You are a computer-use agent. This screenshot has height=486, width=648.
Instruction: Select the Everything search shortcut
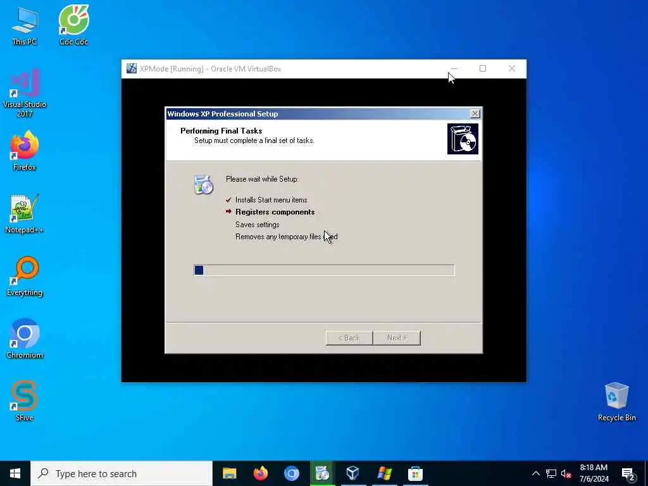point(25,276)
